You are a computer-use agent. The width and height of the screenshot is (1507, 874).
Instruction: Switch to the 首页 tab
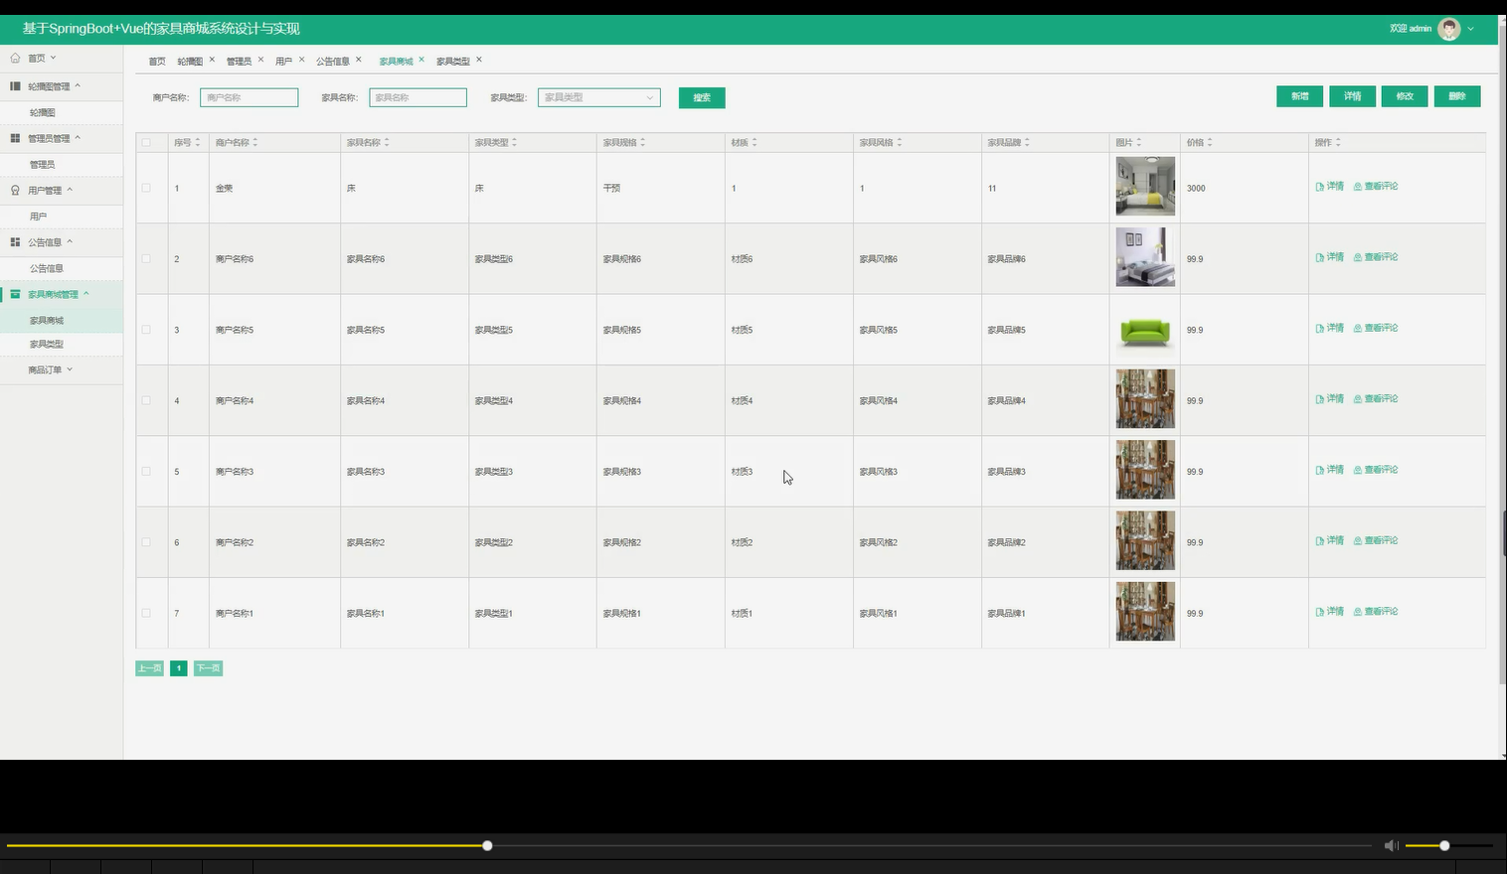(x=157, y=62)
